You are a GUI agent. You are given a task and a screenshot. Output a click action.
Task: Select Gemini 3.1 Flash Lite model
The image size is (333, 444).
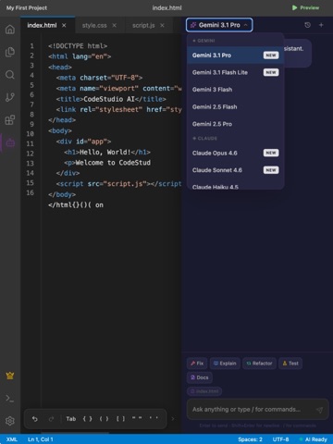pos(235,72)
